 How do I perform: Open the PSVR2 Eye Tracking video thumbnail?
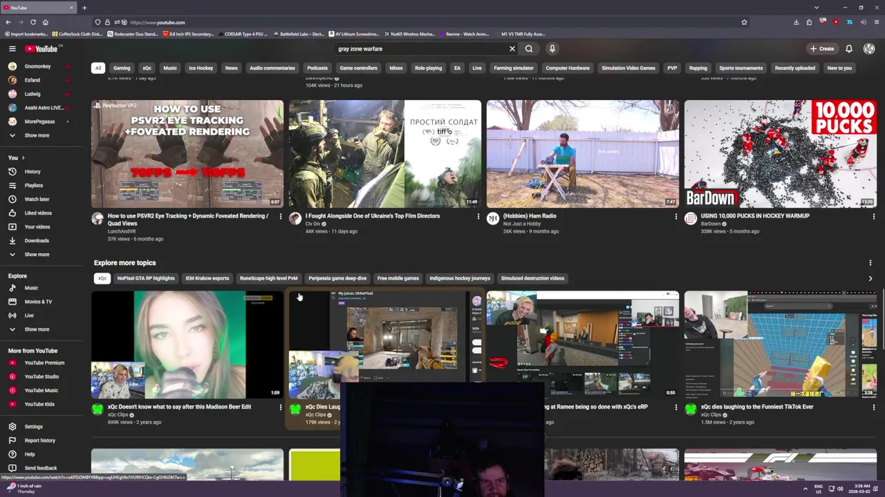[187, 154]
